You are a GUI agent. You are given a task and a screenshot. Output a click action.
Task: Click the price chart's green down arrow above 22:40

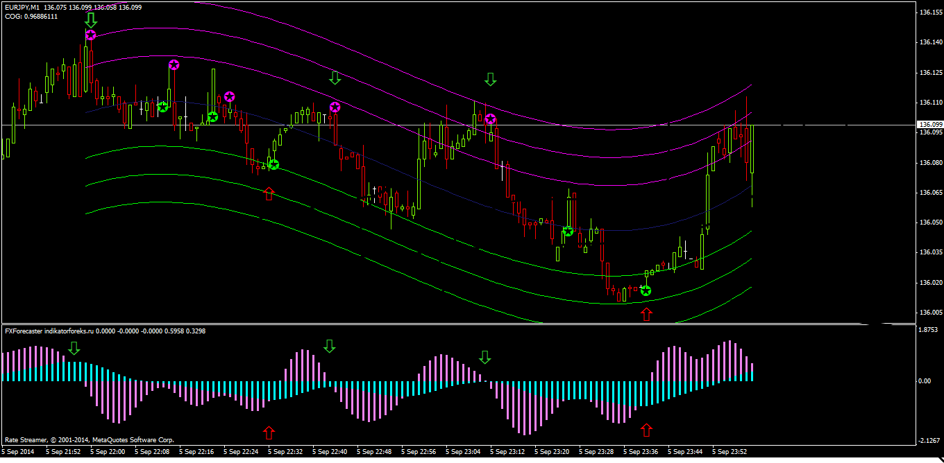point(335,77)
